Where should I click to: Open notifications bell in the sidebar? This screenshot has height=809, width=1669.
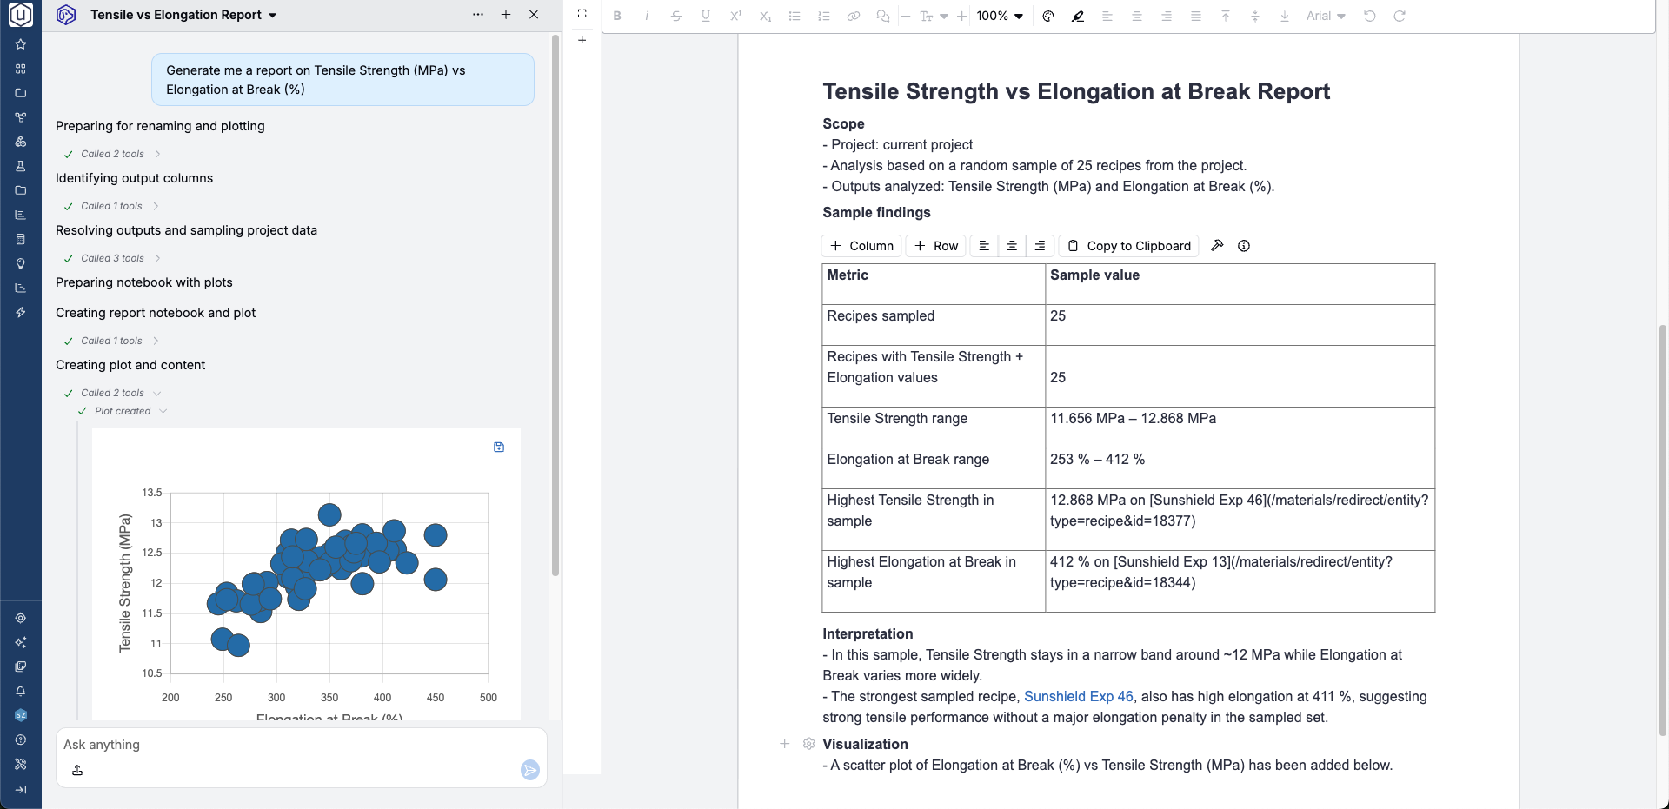(x=21, y=691)
